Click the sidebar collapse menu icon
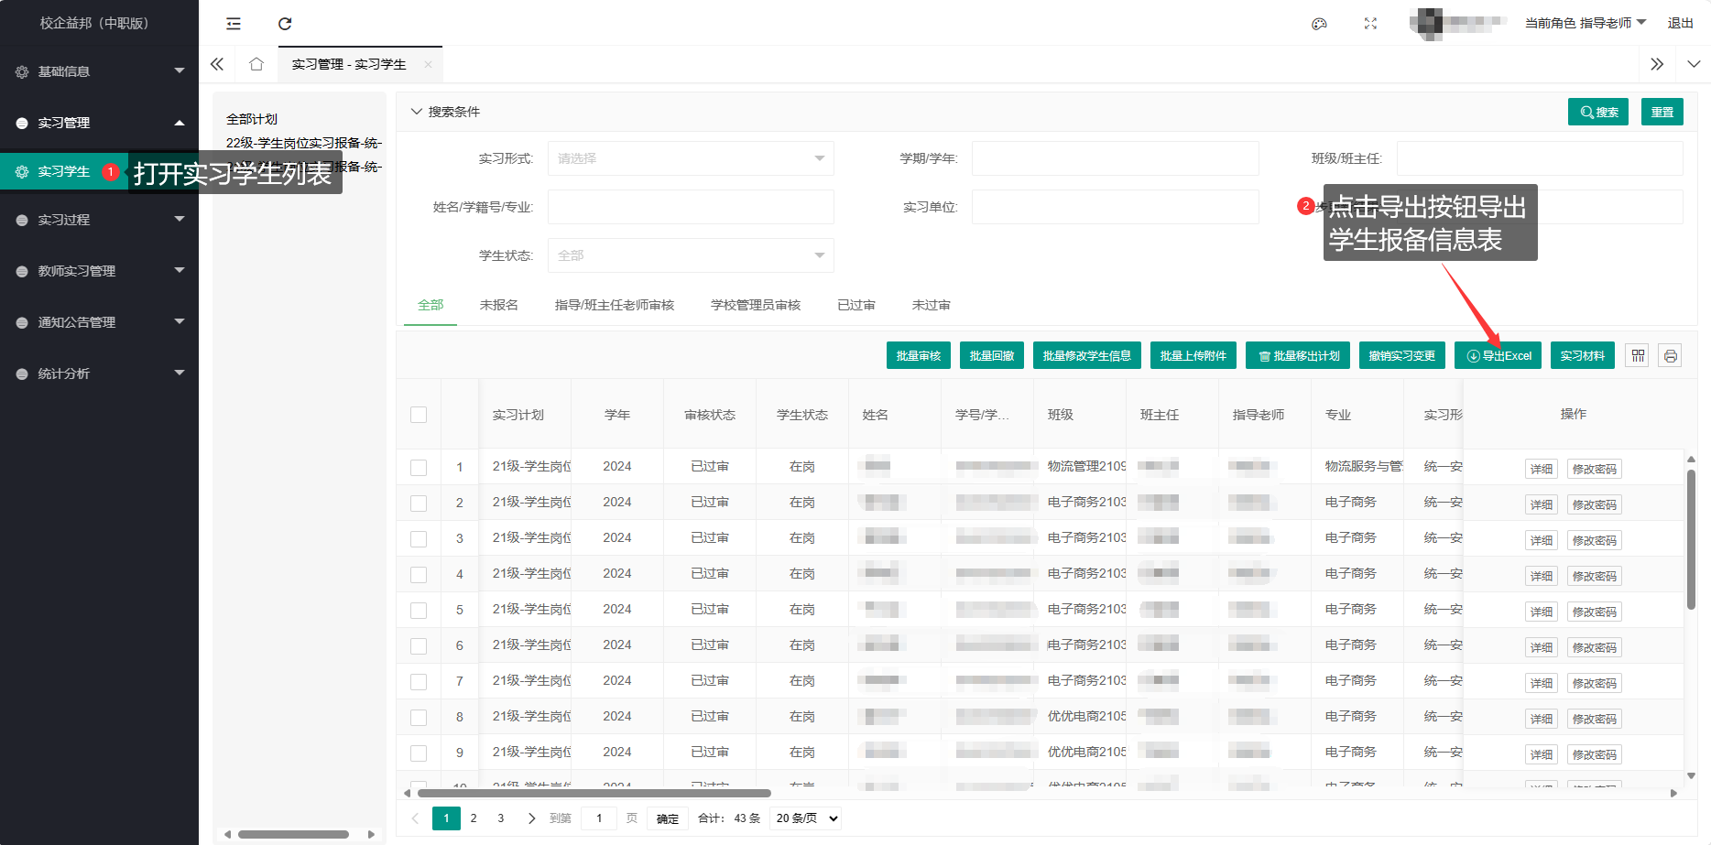Screen dimensions: 1711x845 [234, 24]
